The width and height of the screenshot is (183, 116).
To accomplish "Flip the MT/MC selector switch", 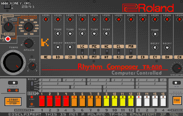I will click(94, 52).
